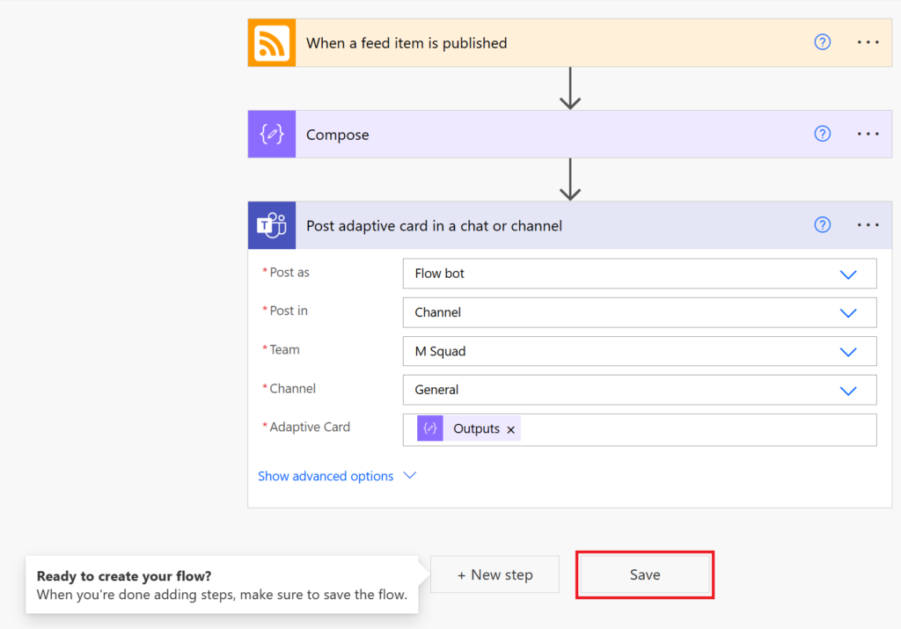Add a New step to the flow
Image resolution: width=901 pixels, height=629 pixels.
click(x=494, y=574)
